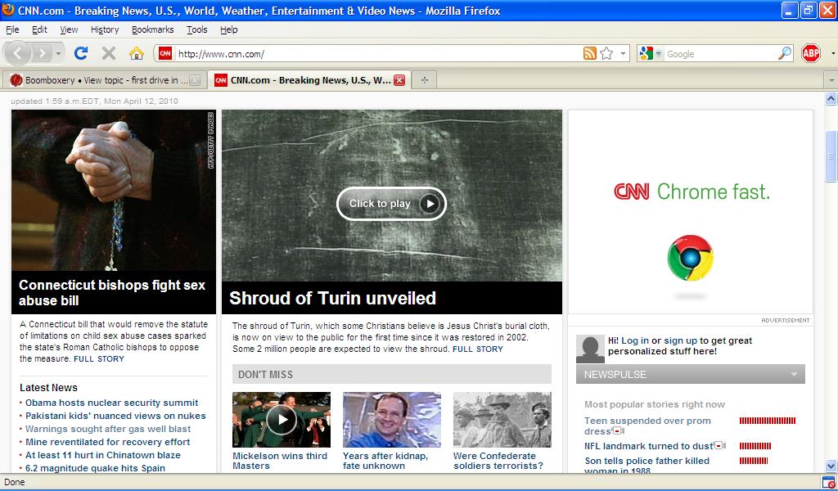Click the Chrome logo in the advertisement
This screenshot has width=838, height=491.
tap(690, 258)
